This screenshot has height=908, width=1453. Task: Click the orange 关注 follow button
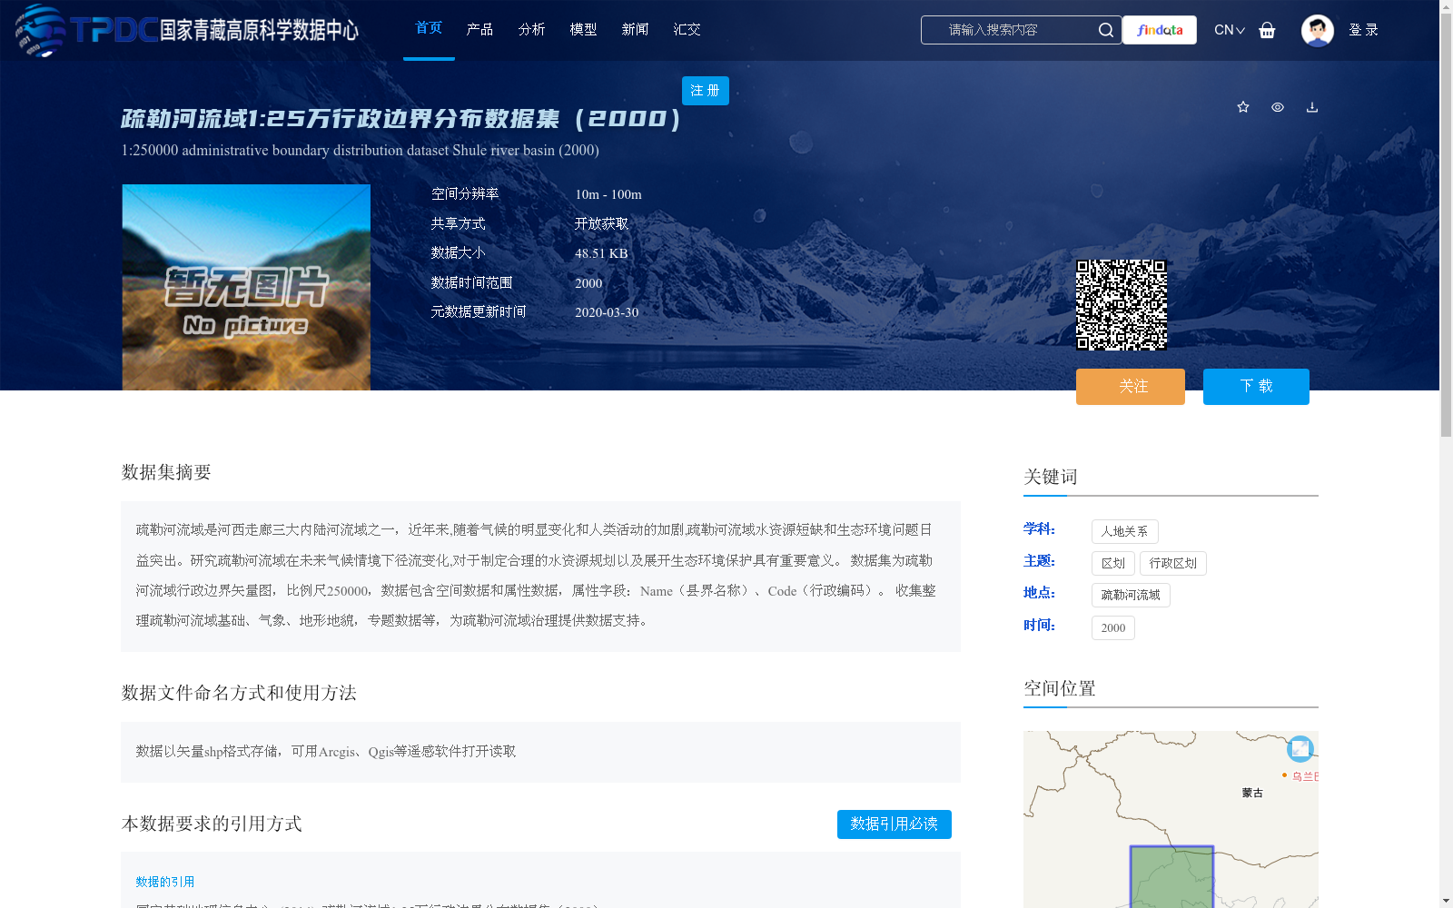1131,387
